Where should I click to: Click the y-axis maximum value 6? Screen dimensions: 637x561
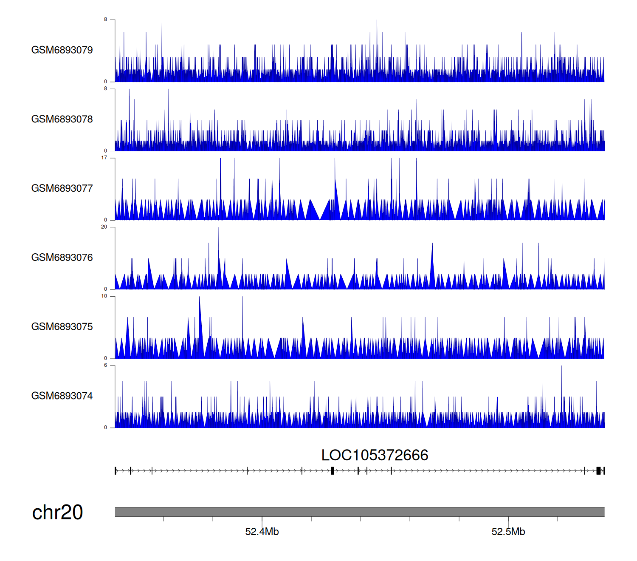point(105,365)
